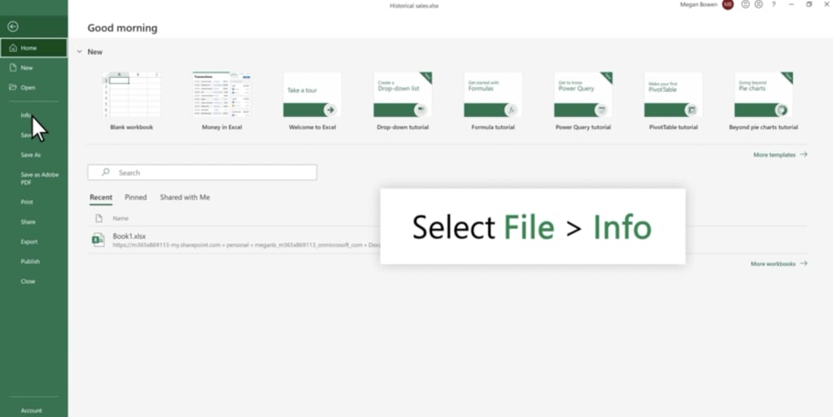
Task: Click the home icon in the sidebar
Action: (13, 48)
